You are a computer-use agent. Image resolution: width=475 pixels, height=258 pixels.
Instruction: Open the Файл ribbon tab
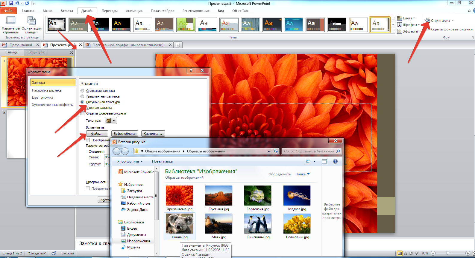[8, 11]
